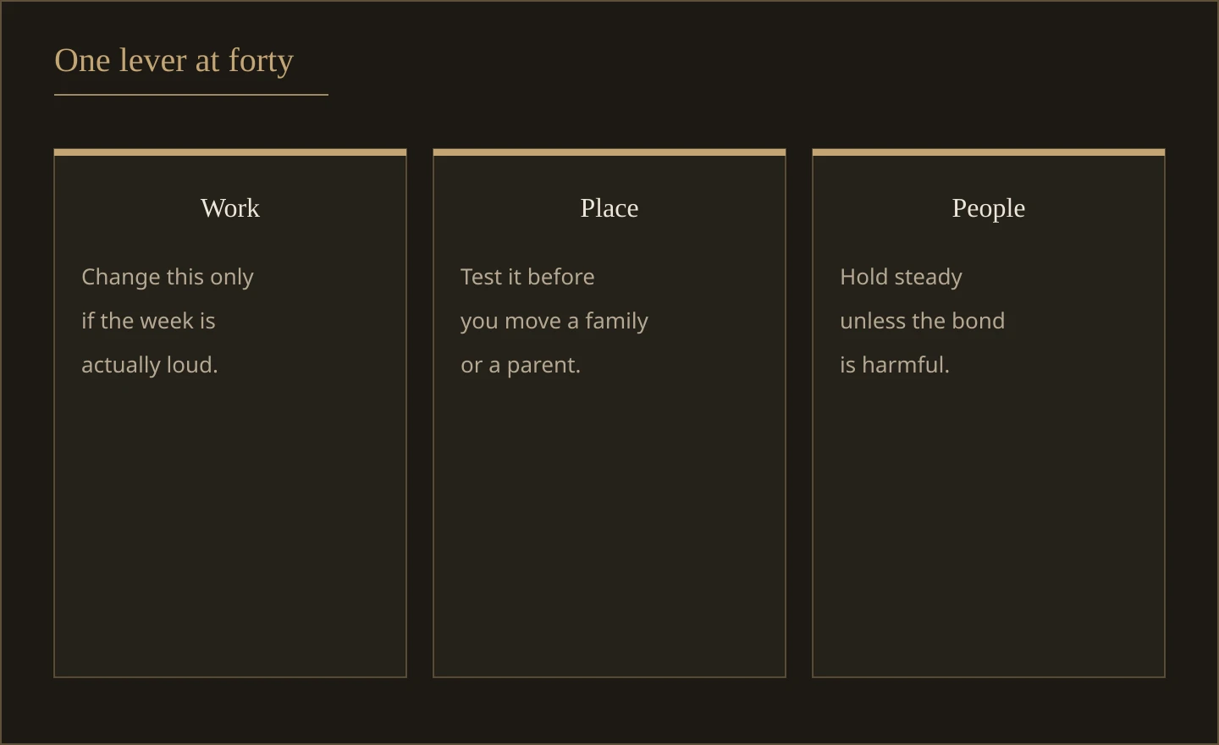Click the empty area inside the People card

coord(989,525)
